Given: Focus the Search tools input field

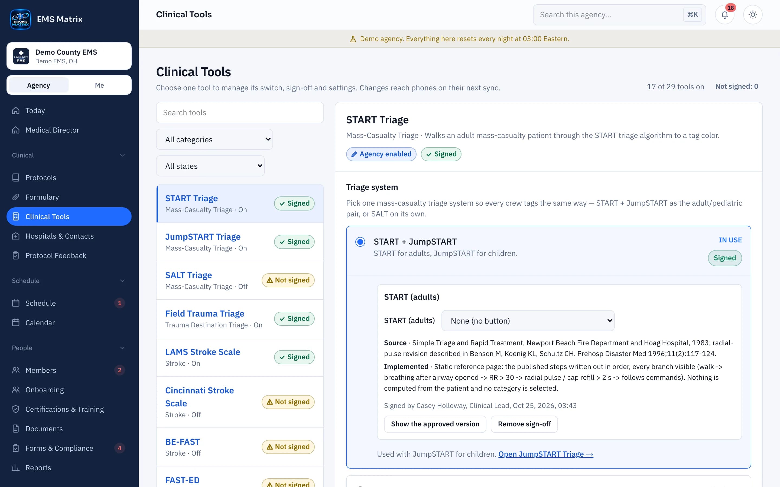Looking at the screenshot, I should point(240,112).
